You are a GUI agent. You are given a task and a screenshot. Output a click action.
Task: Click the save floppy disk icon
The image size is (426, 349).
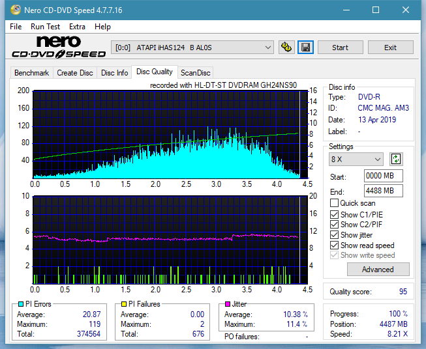tap(306, 48)
